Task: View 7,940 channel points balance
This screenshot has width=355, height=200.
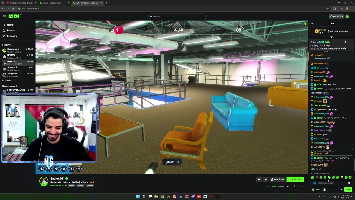Action: (x=316, y=190)
